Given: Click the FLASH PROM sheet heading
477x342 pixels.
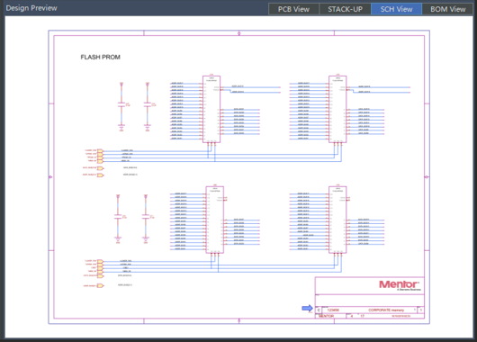Looking at the screenshot, I should (x=100, y=58).
